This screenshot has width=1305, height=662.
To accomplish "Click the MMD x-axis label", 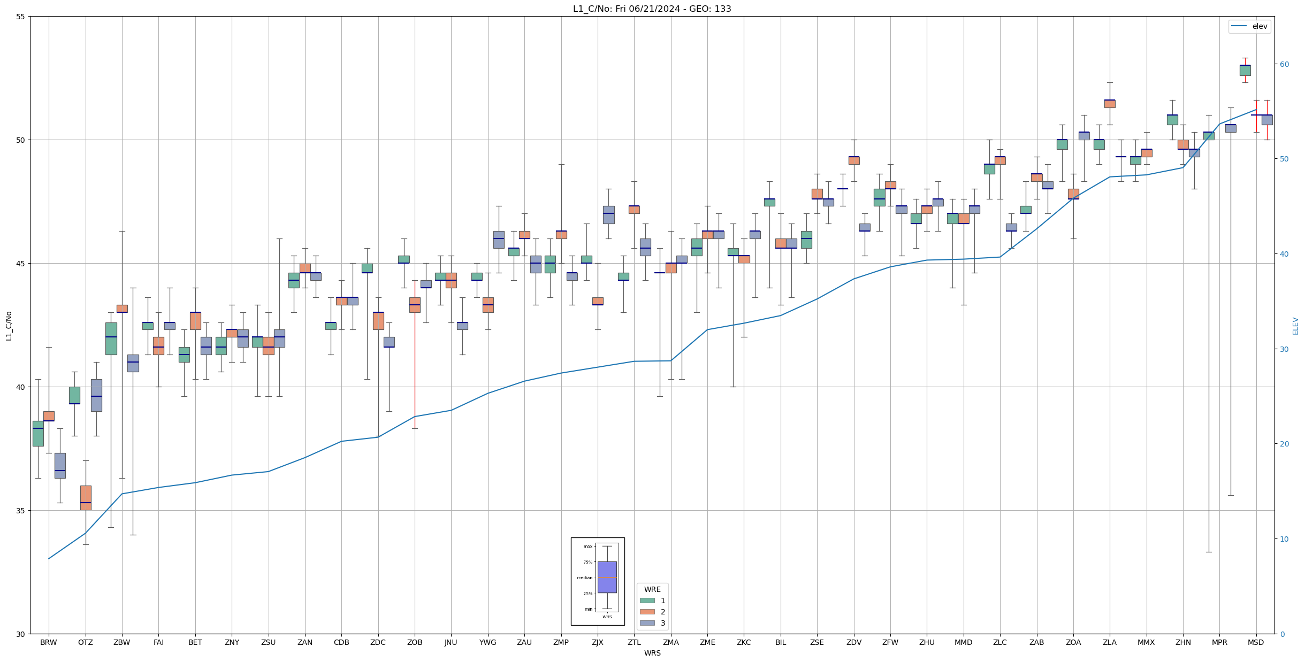I will click(x=964, y=642).
